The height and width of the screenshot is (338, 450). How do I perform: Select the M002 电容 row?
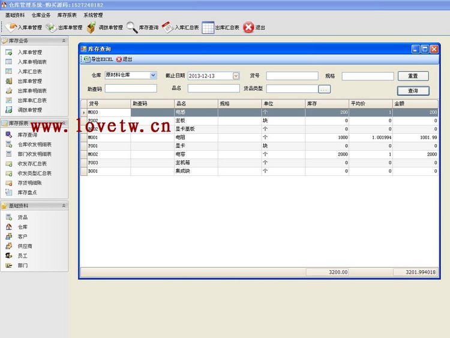point(259,154)
